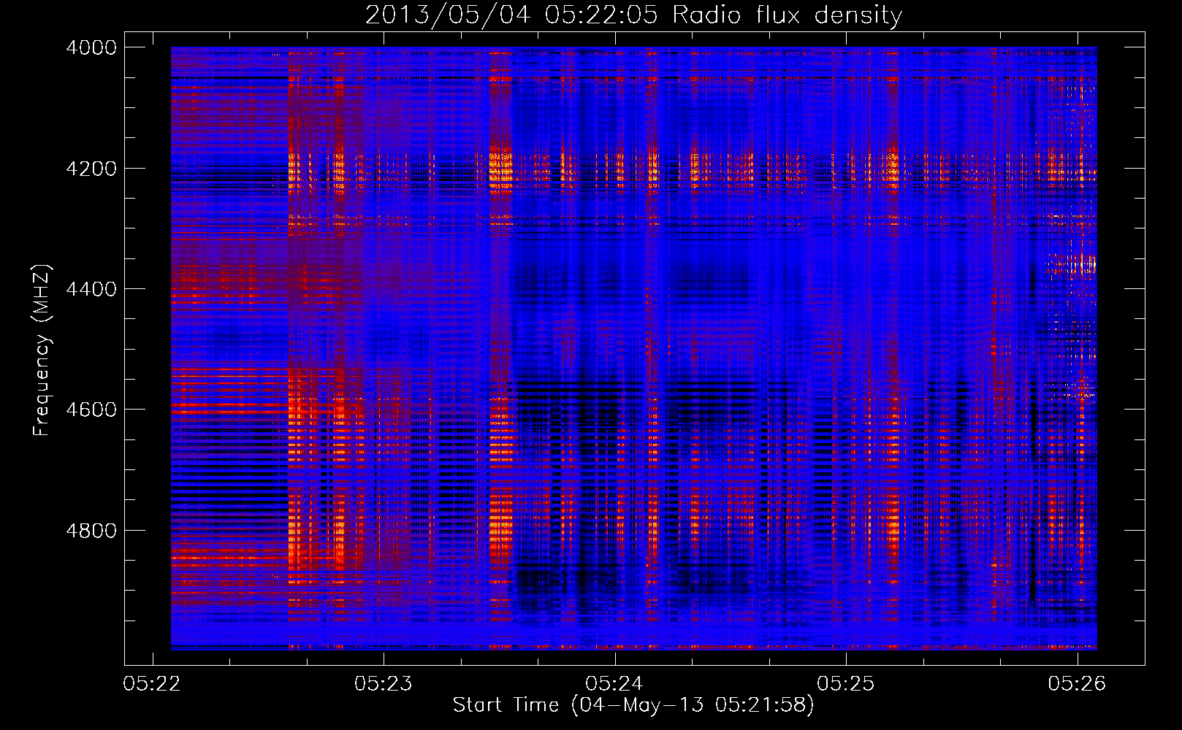Viewport: 1182px width, 730px height.
Task: Click the 05:22 time tick label
Action: coord(152,684)
